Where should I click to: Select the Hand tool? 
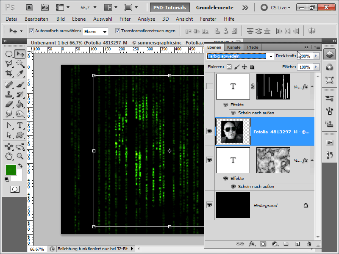[x=8, y=156]
